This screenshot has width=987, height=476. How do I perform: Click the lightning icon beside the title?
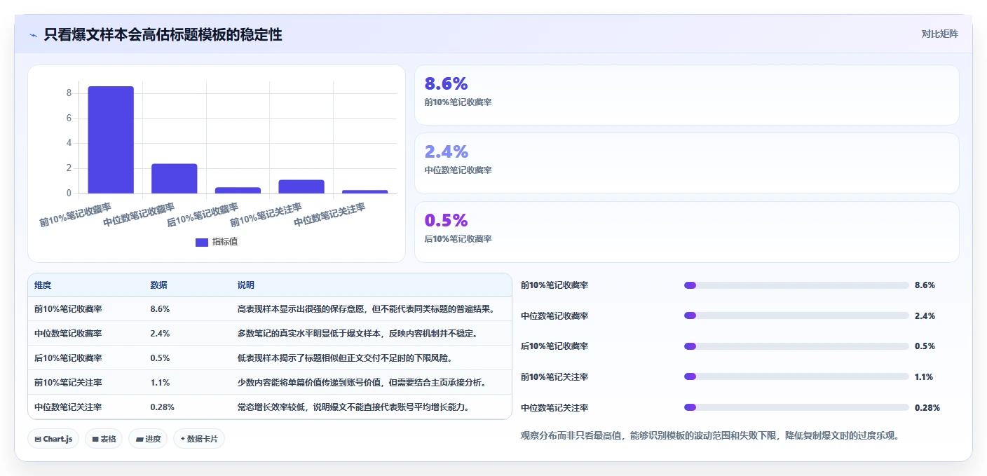[33, 34]
